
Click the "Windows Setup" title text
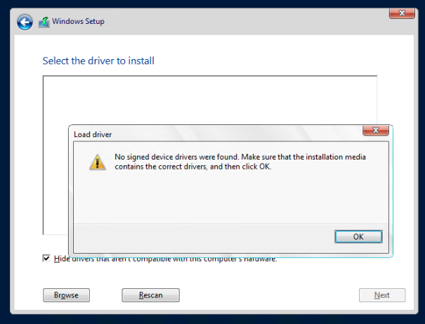[79, 22]
